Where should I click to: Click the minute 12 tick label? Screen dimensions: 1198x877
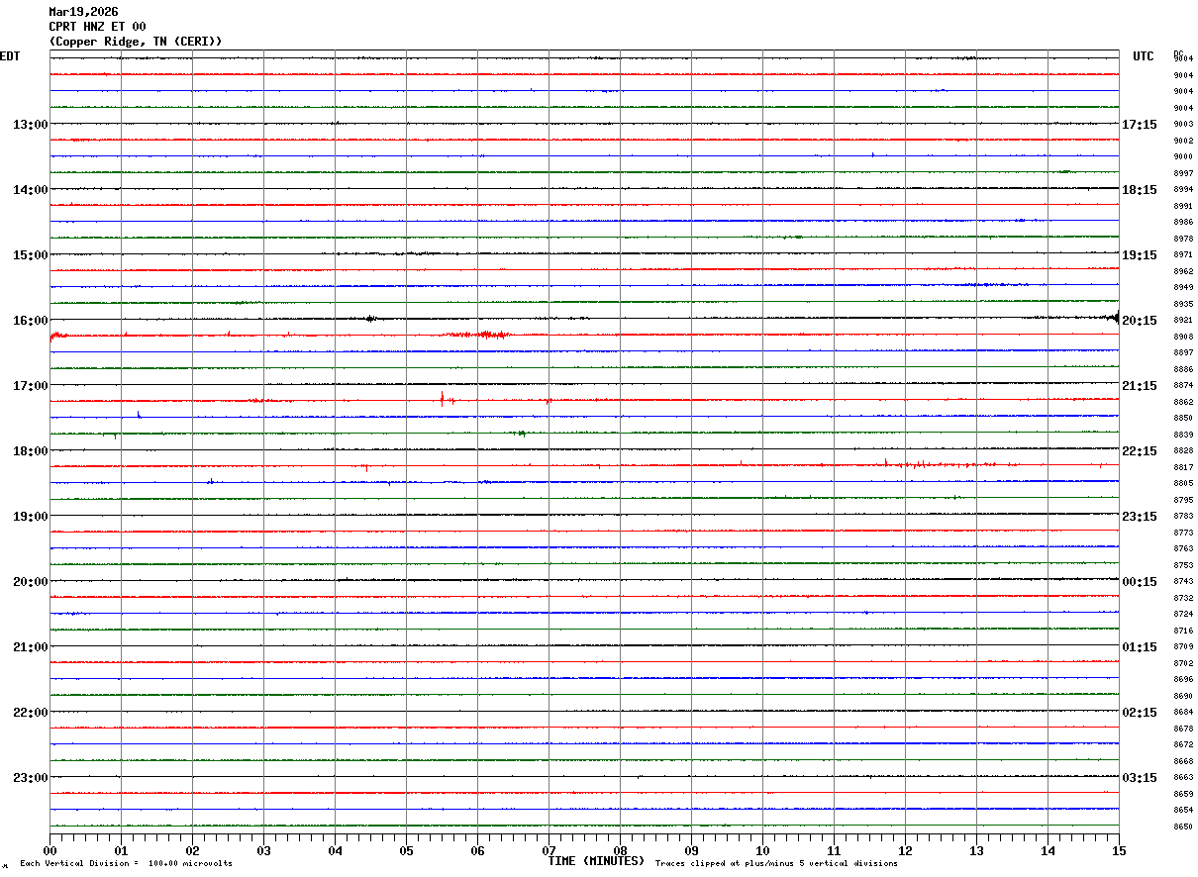[x=905, y=850]
